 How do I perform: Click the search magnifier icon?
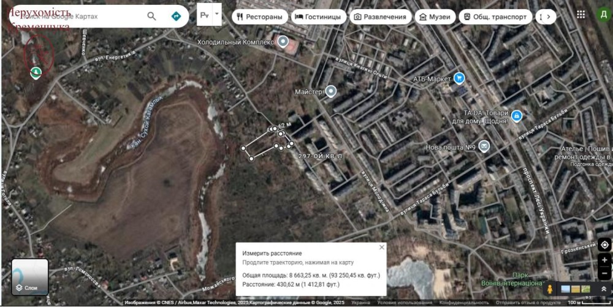click(151, 16)
